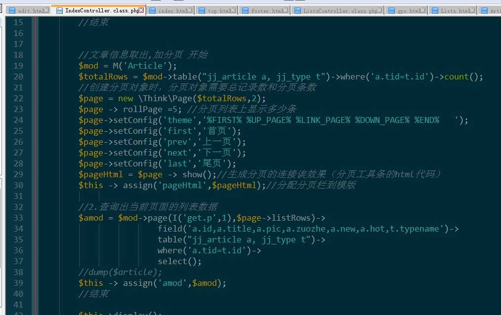Click the setConfig 'last' line with '尾页'
This screenshot has width=501, height=315.
(x=157, y=164)
